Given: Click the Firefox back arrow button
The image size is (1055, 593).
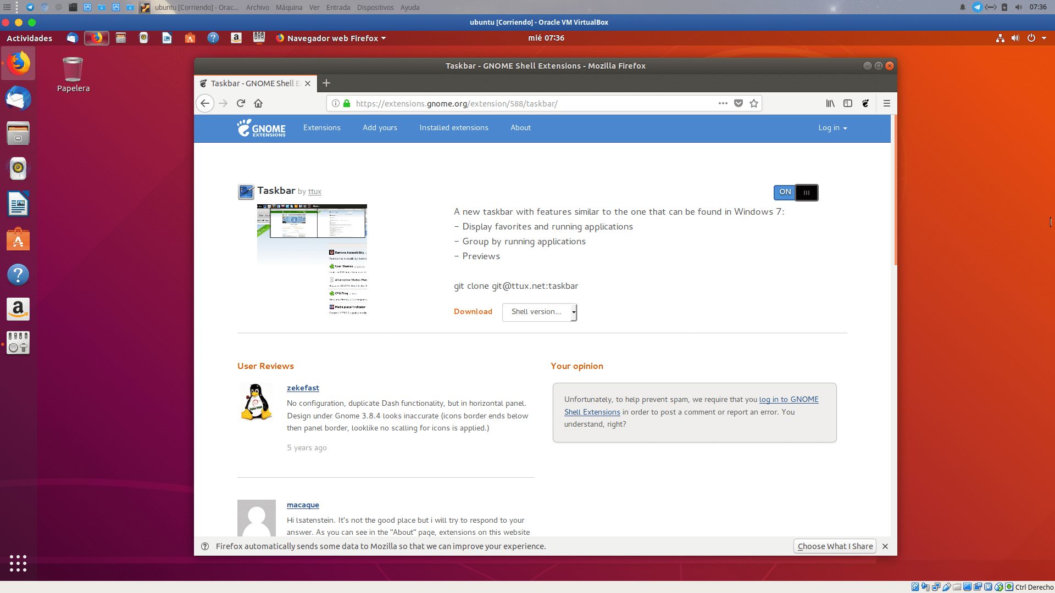Looking at the screenshot, I should click(x=205, y=103).
